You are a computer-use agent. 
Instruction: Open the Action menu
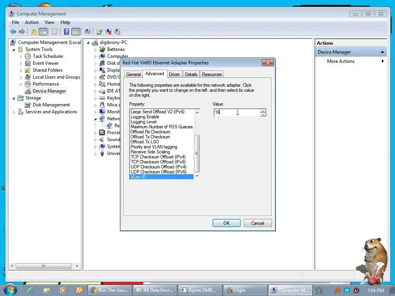[x=32, y=22]
